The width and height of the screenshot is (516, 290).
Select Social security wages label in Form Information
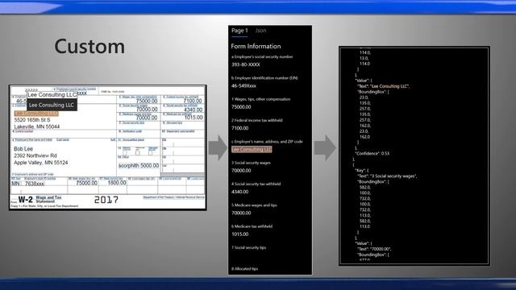point(251,163)
